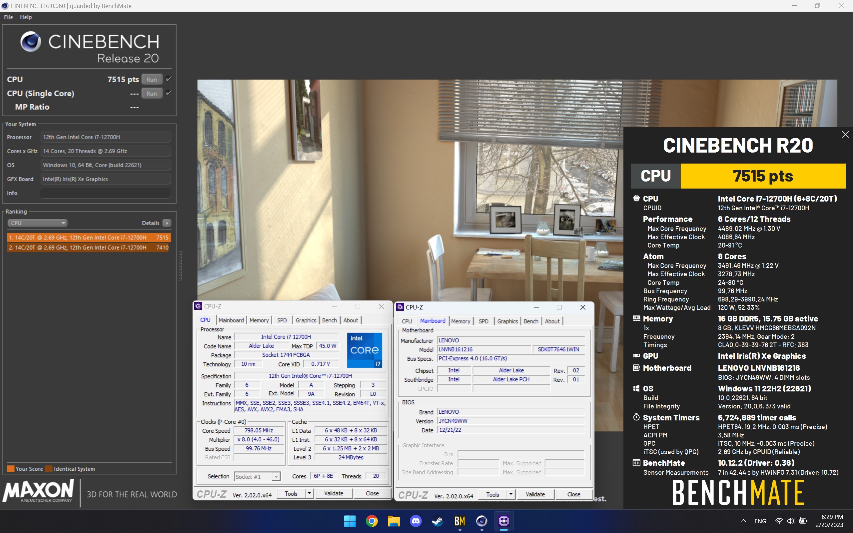Click the Info input field
This screenshot has width=853, height=533.
(x=105, y=193)
